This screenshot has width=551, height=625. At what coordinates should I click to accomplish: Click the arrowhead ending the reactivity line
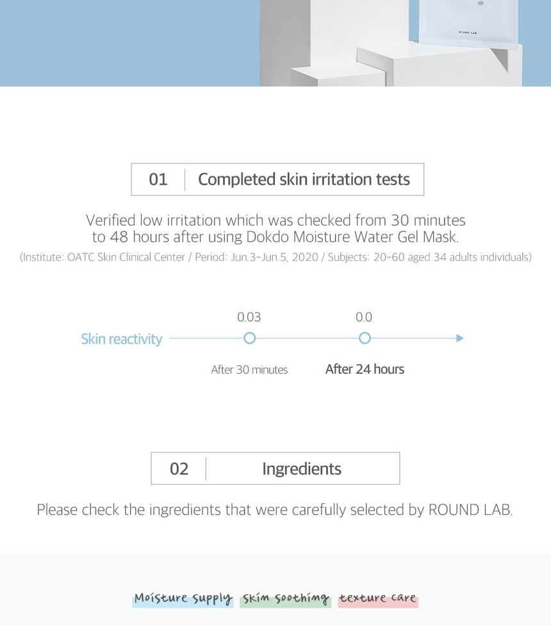click(x=459, y=338)
